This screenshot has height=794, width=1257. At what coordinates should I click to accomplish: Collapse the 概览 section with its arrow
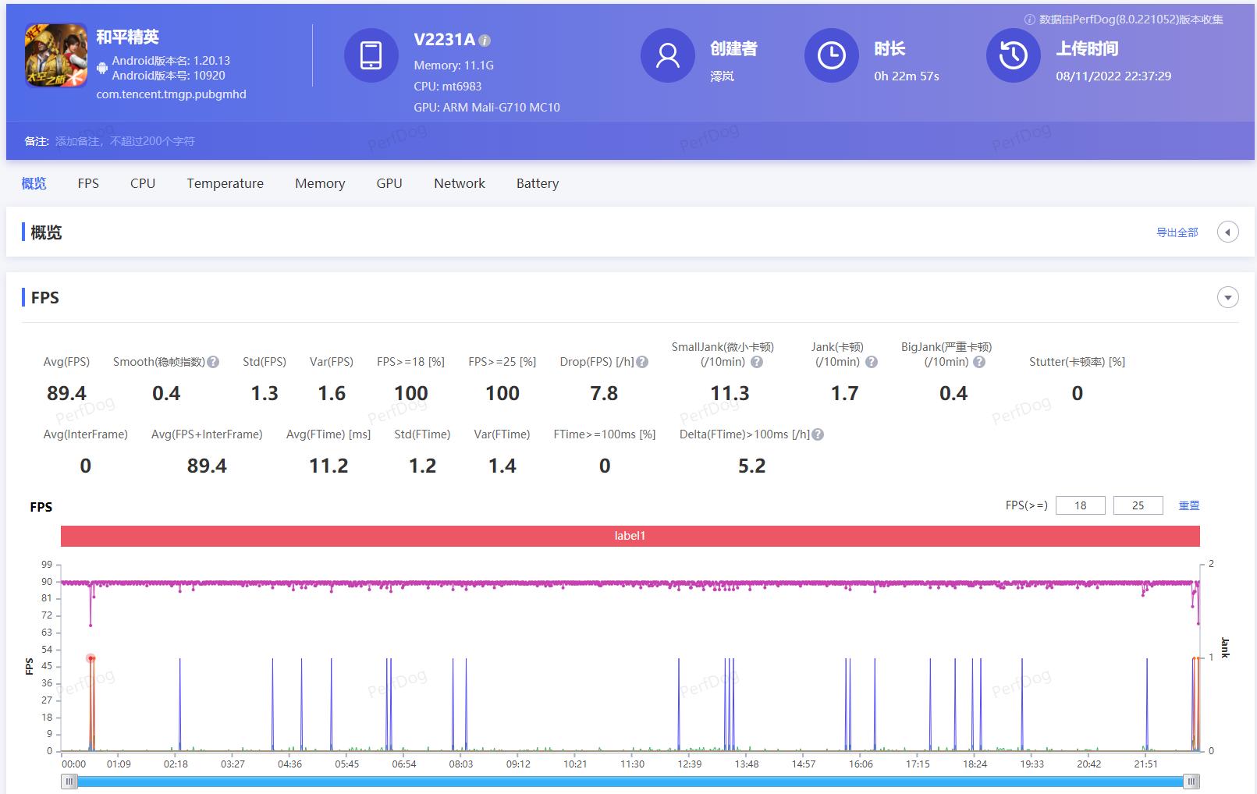click(x=1227, y=232)
